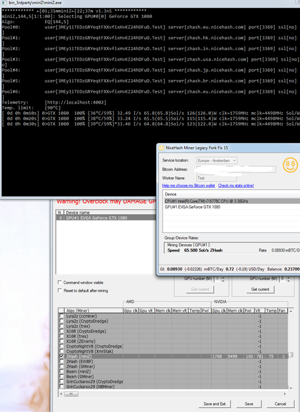
Task: Click the miniZ console window title icon
Action: [4, 3]
